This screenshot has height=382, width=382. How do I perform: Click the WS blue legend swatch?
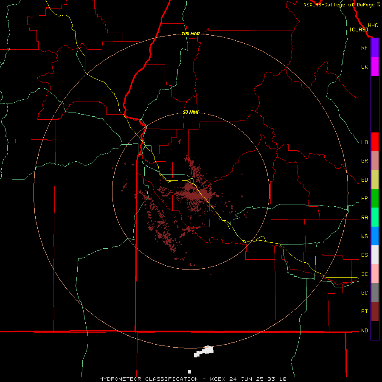(x=375, y=236)
